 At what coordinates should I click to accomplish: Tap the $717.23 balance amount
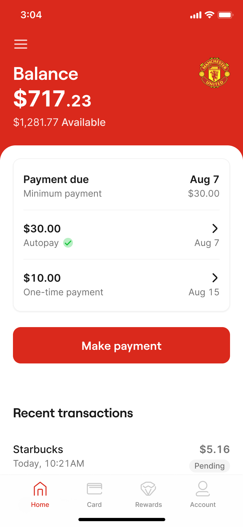tap(52, 99)
